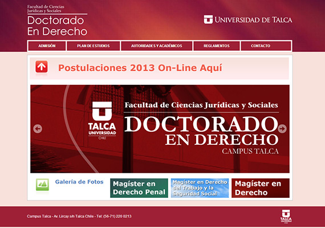
Task: Click Postulaciones 2013 On-Line Aquí link
Action: pos(140,68)
